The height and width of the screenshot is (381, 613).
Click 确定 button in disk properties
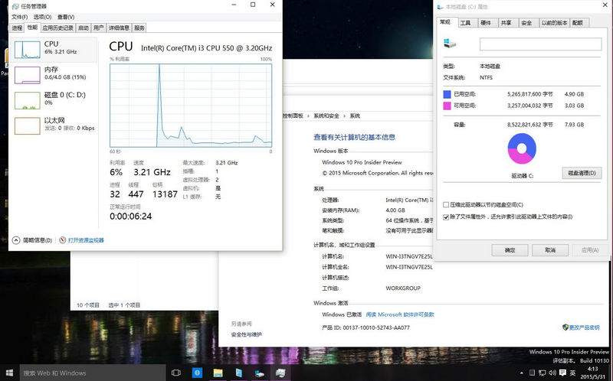tap(510, 250)
